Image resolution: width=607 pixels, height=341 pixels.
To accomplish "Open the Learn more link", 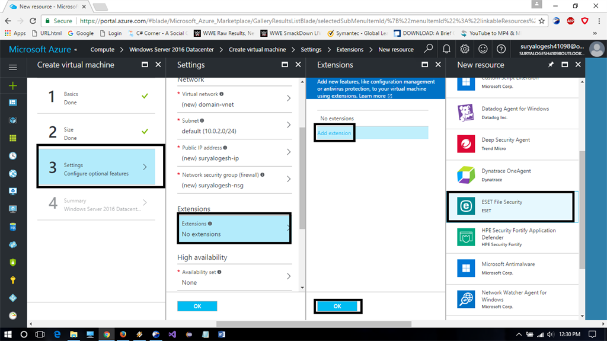I will [375, 96].
